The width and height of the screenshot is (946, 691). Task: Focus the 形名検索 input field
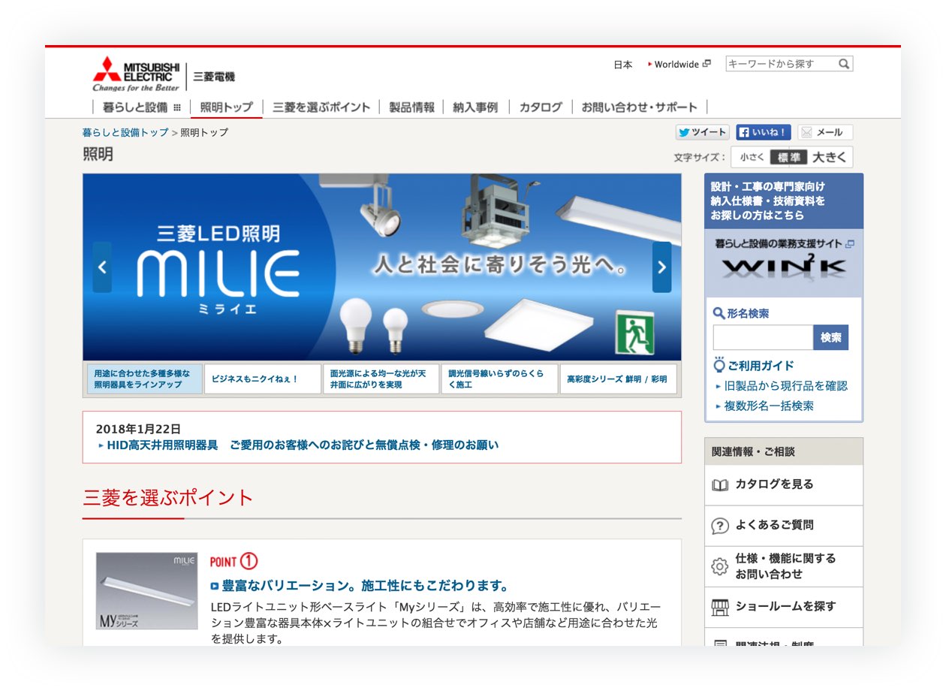pyautogui.click(x=763, y=338)
